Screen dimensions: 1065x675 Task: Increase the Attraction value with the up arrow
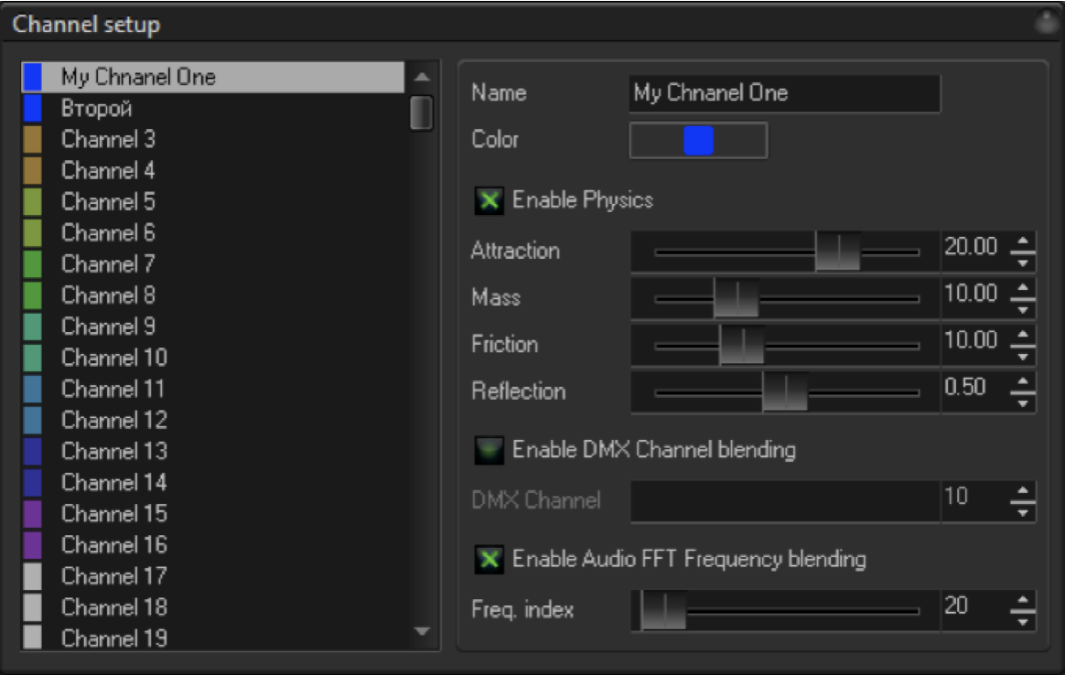(1024, 241)
